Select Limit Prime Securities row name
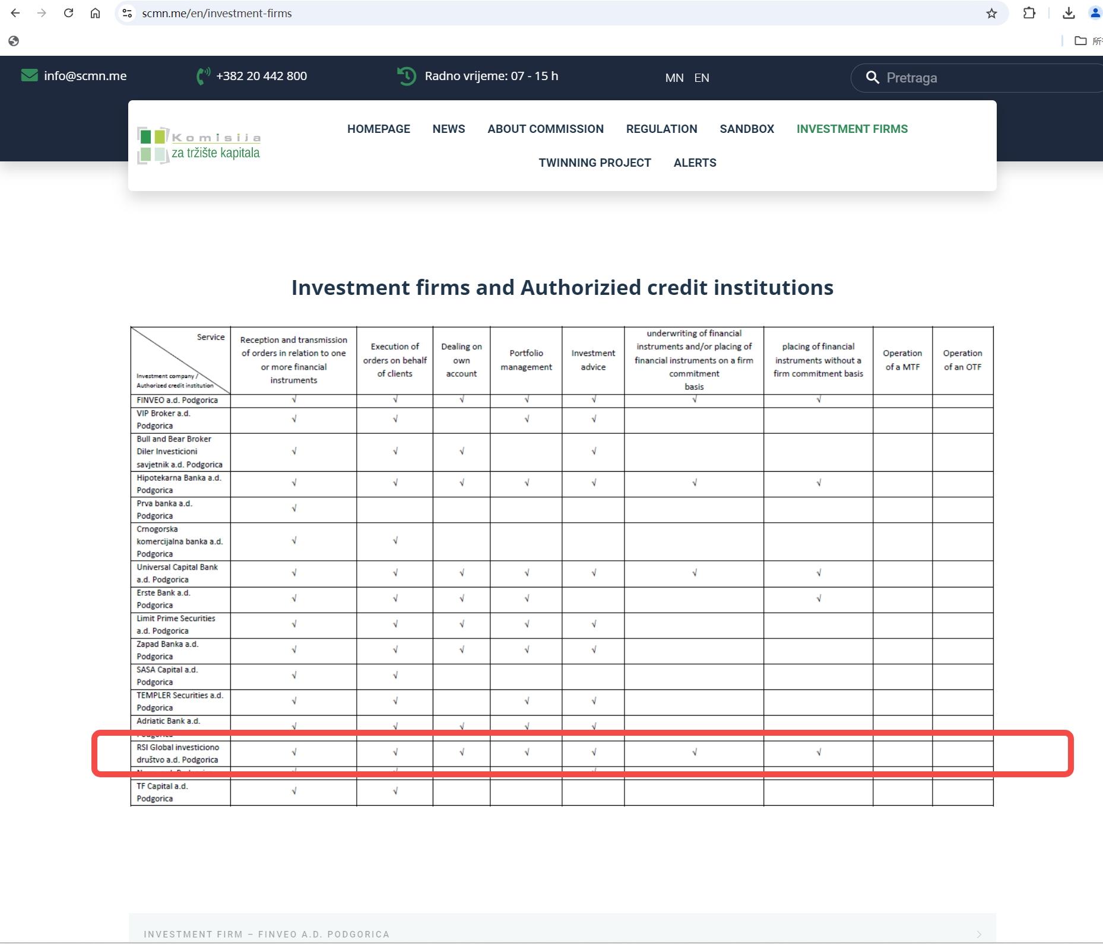 point(176,624)
